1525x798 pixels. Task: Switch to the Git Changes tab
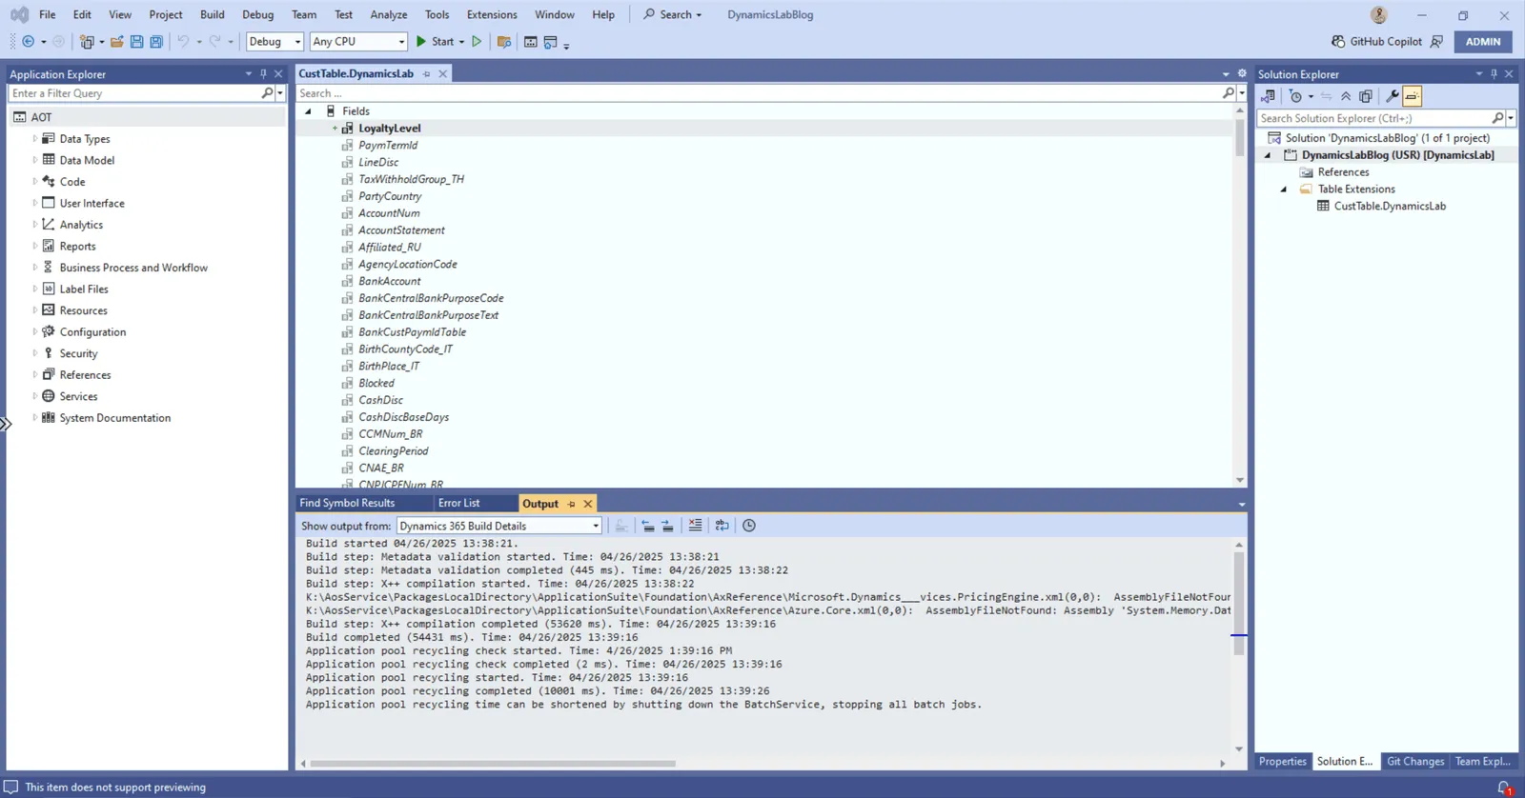click(x=1415, y=762)
